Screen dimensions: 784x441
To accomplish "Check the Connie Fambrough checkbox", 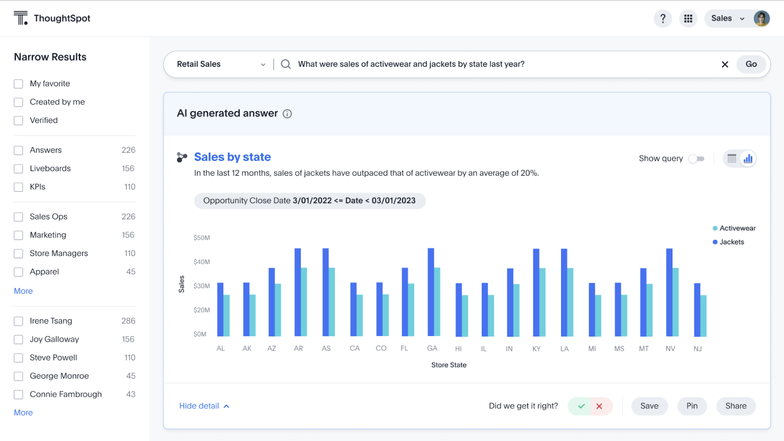I will click(x=18, y=394).
